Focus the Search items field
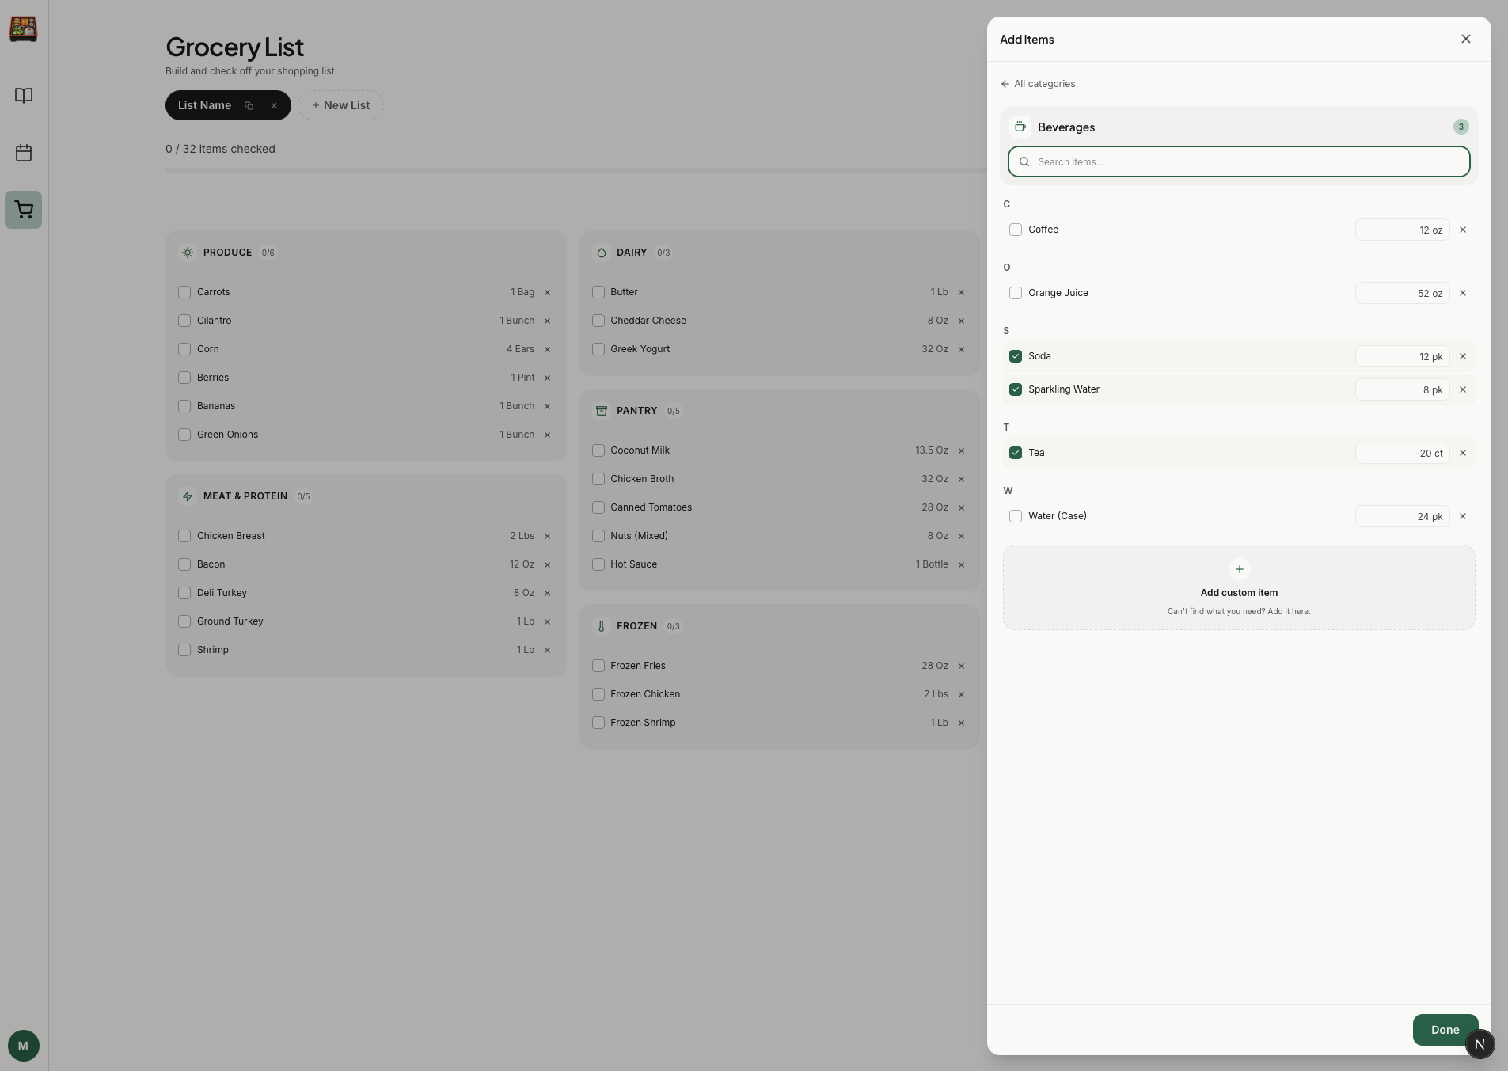Image resolution: width=1508 pixels, height=1071 pixels. [1239, 161]
